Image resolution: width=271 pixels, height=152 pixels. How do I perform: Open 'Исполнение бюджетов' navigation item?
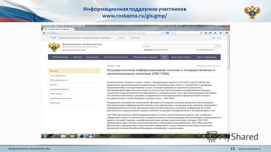tap(116, 57)
